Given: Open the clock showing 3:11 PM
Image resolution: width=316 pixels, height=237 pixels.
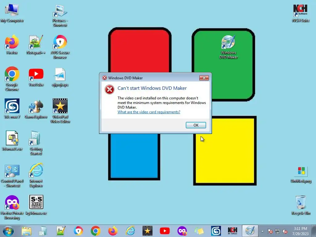Looking at the screenshot, I should coord(300,231).
